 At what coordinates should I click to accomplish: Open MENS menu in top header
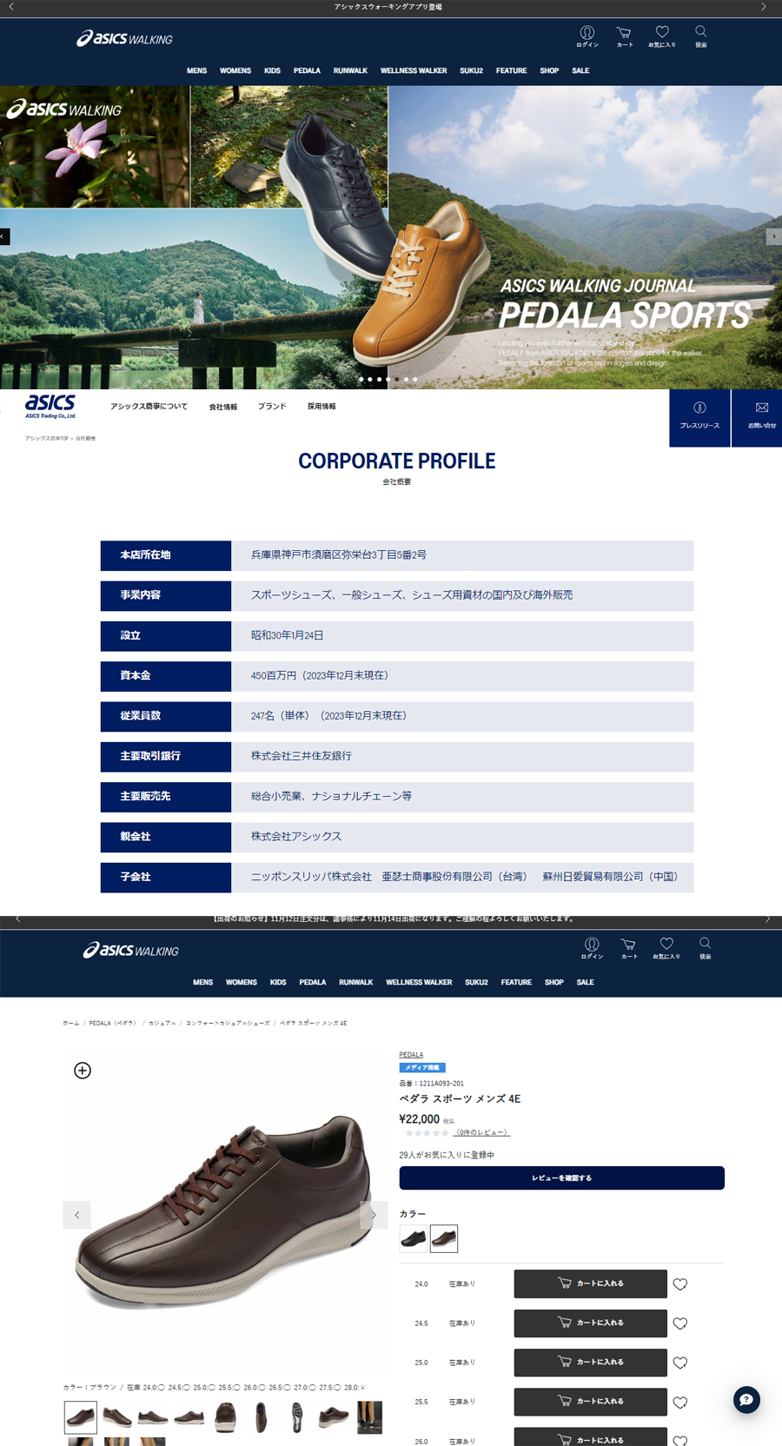[x=196, y=70]
